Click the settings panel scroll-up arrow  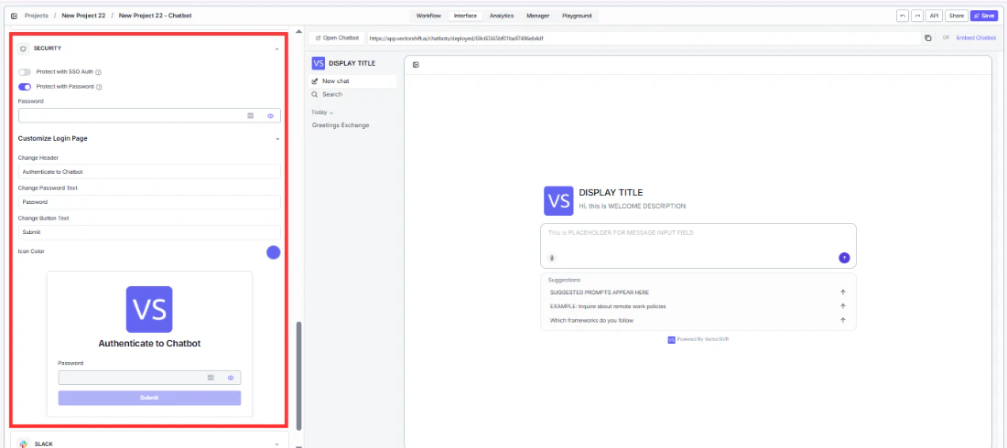coord(298,31)
